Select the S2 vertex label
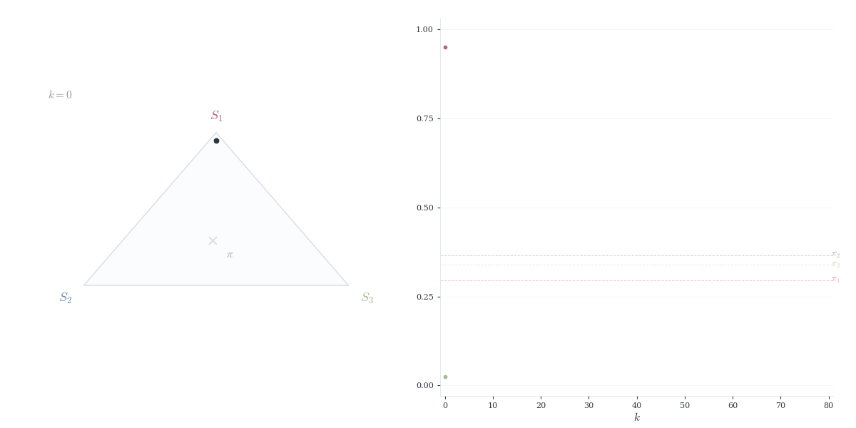 tap(66, 298)
